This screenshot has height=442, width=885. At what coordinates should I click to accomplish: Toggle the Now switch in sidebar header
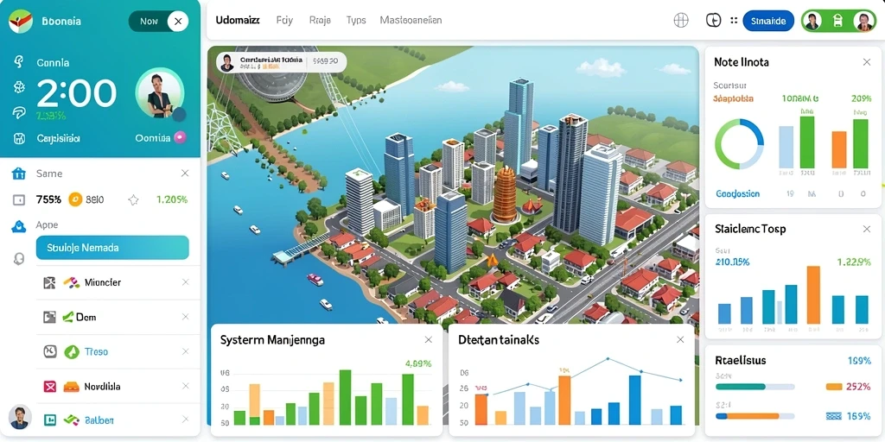[x=159, y=22]
